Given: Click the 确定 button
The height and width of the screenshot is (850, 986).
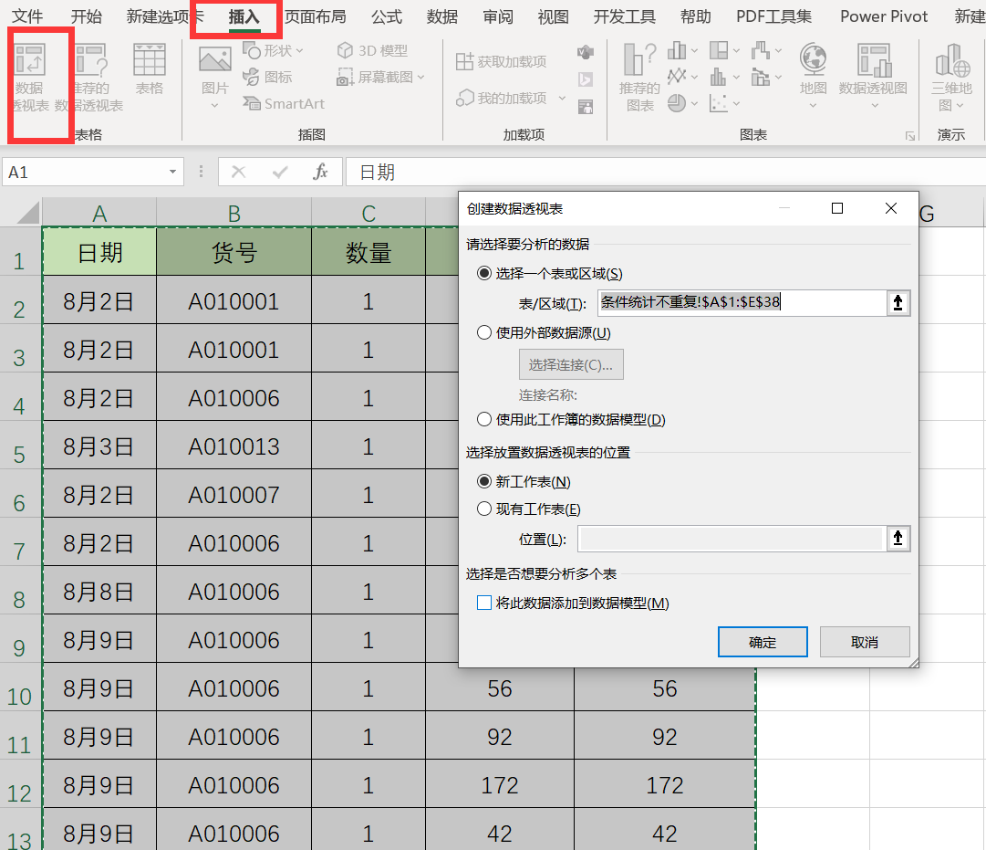Looking at the screenshot, I should pyautogui.click(x=763, y=642).
